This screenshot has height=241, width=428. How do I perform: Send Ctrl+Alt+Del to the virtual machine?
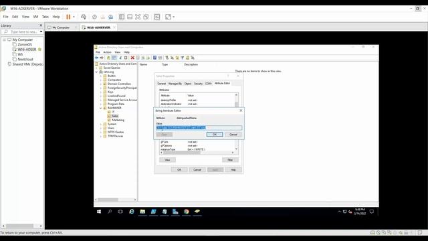tap(84, 17)
